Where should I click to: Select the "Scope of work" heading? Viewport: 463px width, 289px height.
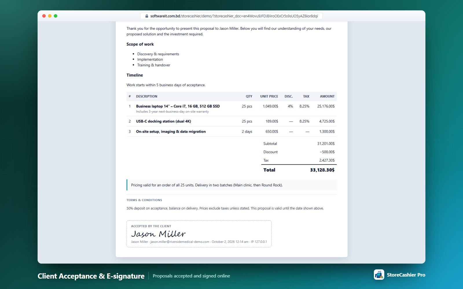pyautogui.click(x=140, y=44)
